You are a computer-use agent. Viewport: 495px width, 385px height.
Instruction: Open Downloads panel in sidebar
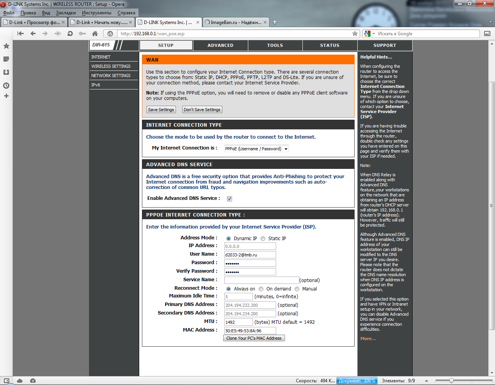[6, 72]
